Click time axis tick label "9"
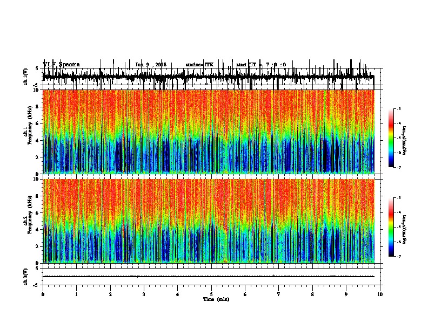 click(346, 294)
